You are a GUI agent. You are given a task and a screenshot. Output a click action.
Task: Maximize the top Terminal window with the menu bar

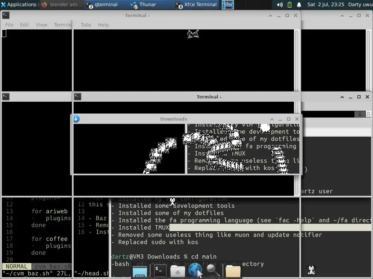point(287,16)
